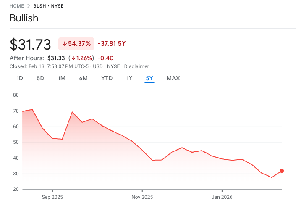Select the active 5Y range tab
Screen dimensions: 296x206
click(x=149, y=78)
